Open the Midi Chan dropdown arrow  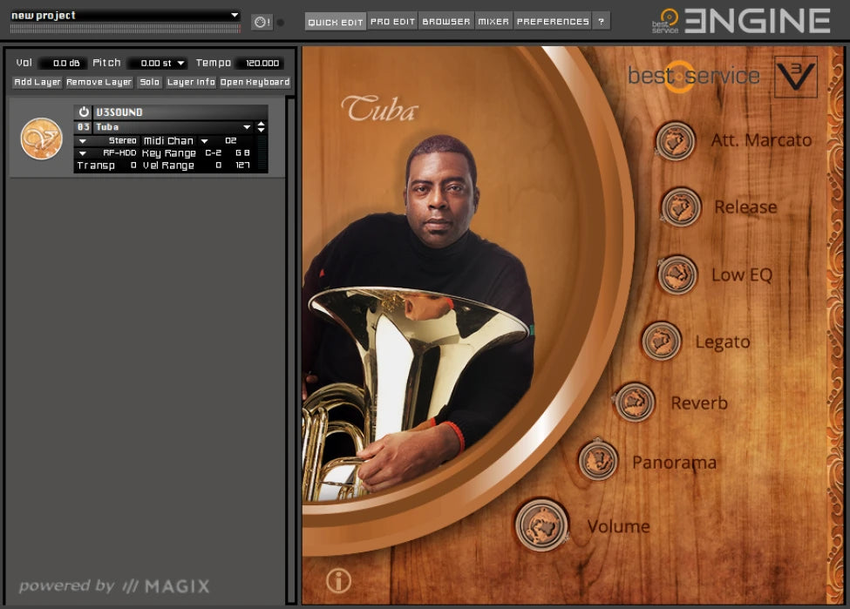click(x=205, y=140)
